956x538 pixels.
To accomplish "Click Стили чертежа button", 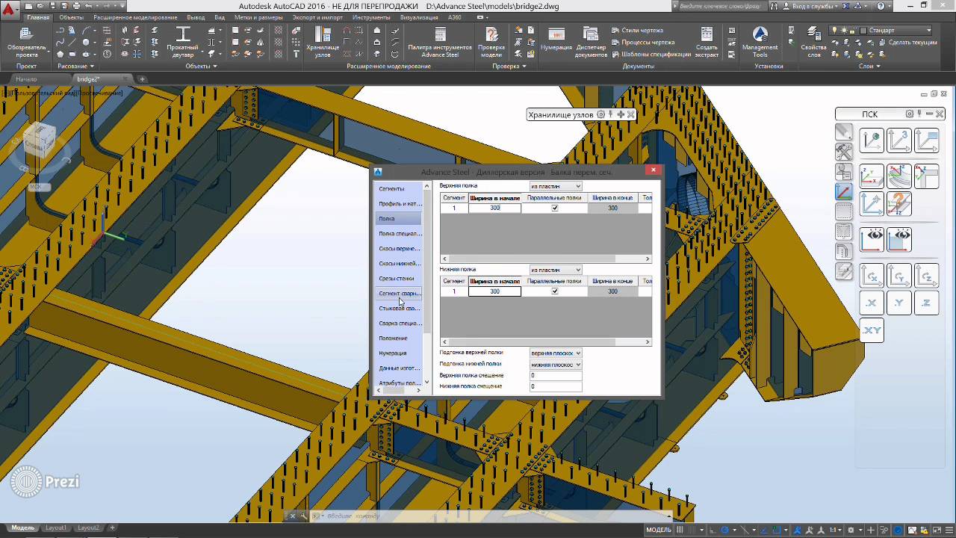I will [x=636, y=31].
